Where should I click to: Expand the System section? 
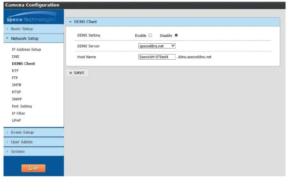click(34, 151)
